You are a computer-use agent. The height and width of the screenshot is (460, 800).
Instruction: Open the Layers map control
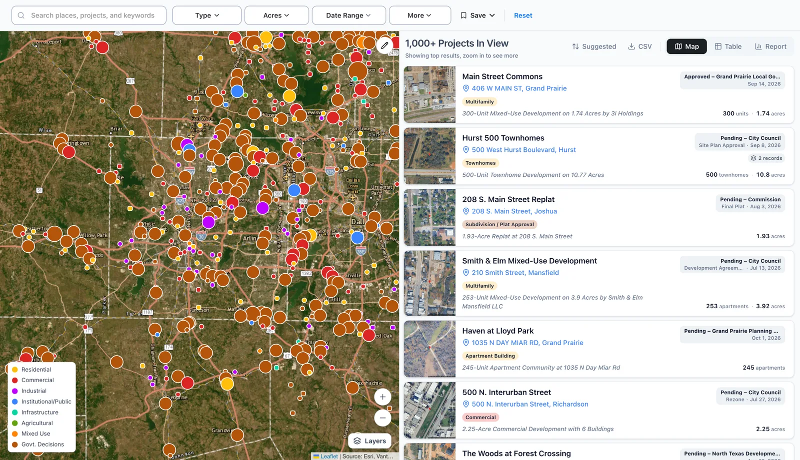[x=369, y=441]
